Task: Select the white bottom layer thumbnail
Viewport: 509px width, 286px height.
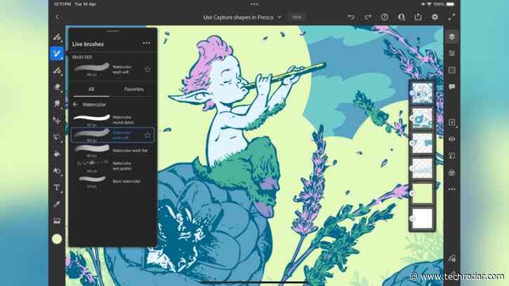Action: (x=423, y=219)
